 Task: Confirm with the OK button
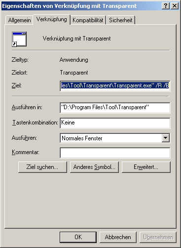78,237
